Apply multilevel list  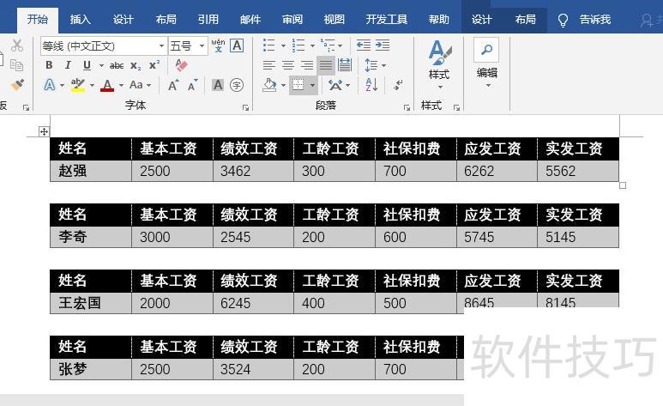pyautogui.click(x=328, y=45)
